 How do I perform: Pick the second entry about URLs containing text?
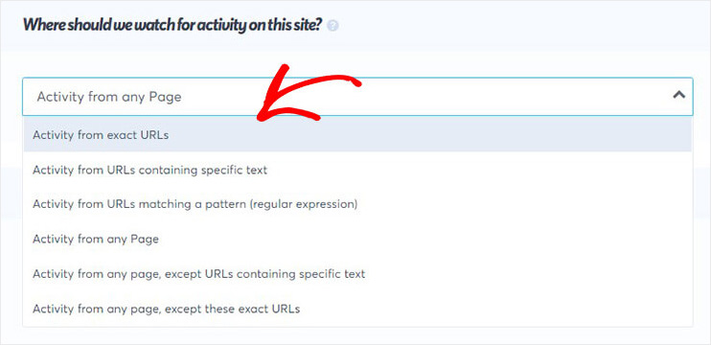click(x=357, y=170)
